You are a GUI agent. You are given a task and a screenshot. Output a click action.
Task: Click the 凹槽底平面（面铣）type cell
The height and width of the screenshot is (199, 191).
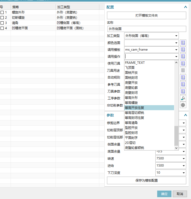(x=77, y=28)
